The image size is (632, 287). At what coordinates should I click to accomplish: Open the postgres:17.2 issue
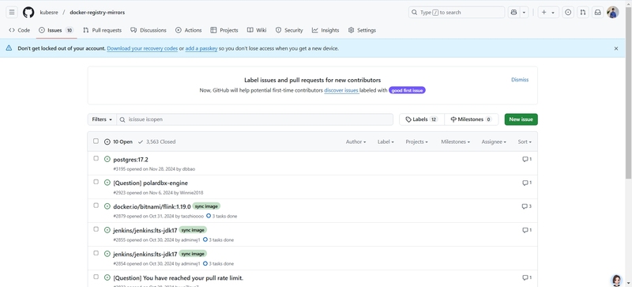pyautogui.click(x=130, y=160)
